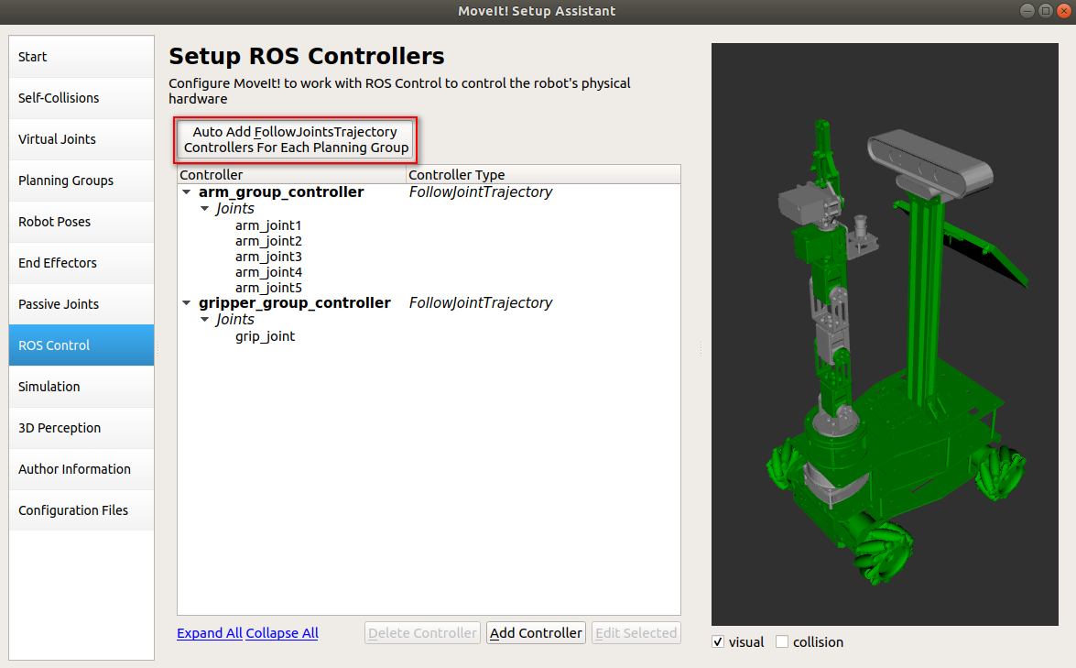Go to Planning Groups tab
Viewport: 1076px width, 668px height.
tap(82, 181)
